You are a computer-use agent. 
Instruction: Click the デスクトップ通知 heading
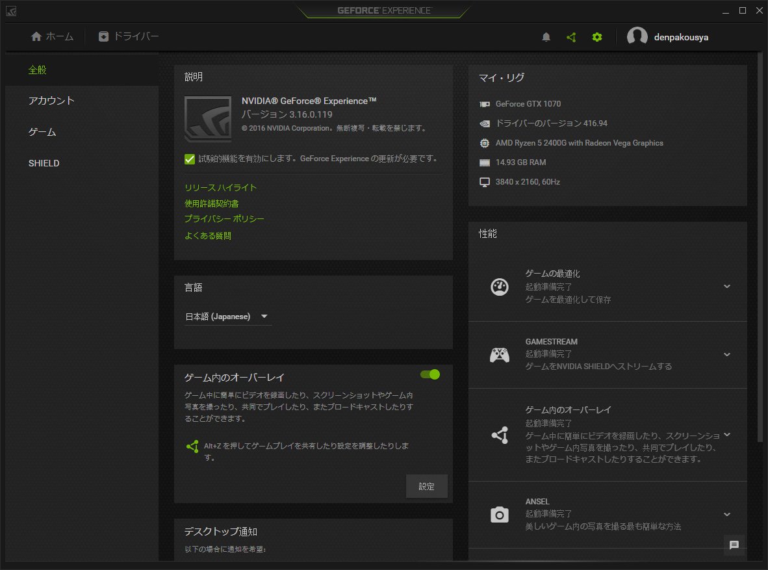click(221, 532)
